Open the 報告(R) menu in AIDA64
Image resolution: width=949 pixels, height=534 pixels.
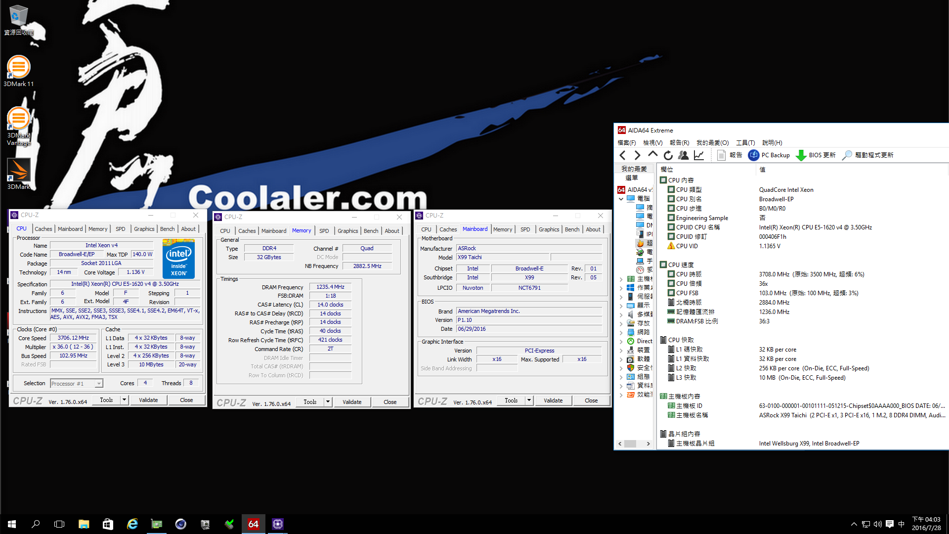pyautogui.click(x=679, y=143)
